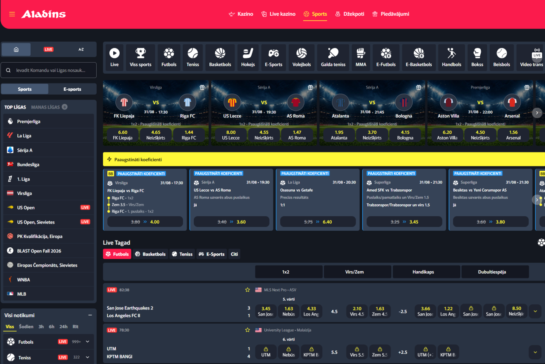Favorite the UTM vs KPTM BANGI match star

tap(247, 330)
